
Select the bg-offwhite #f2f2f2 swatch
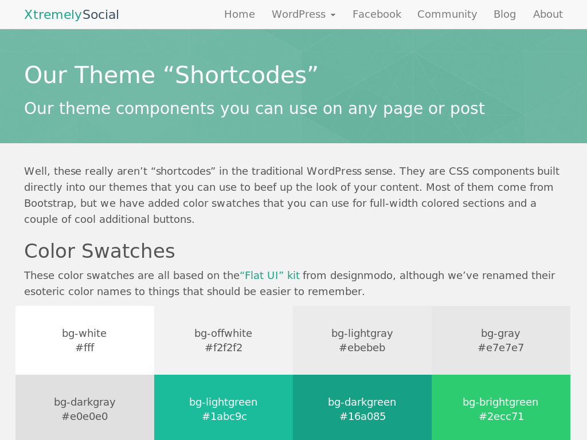pos(224,340)
